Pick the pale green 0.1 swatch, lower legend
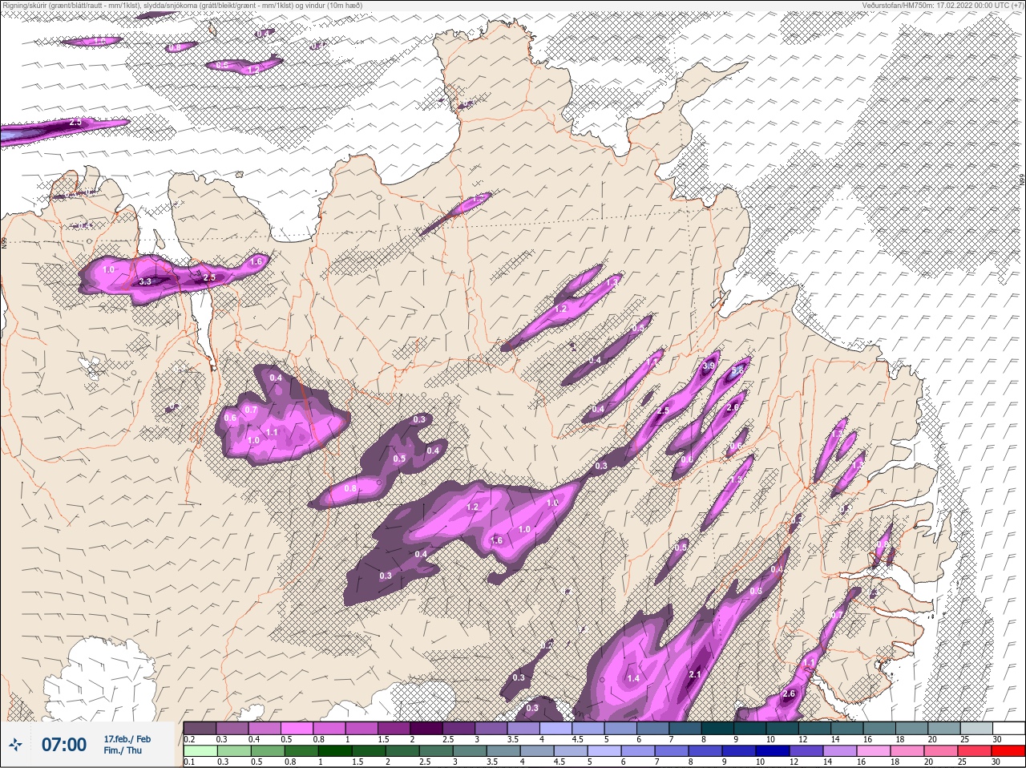Image resolution: width=1026 pixels, height=768 pixels. pyautogui.click(x=200, y=751)
